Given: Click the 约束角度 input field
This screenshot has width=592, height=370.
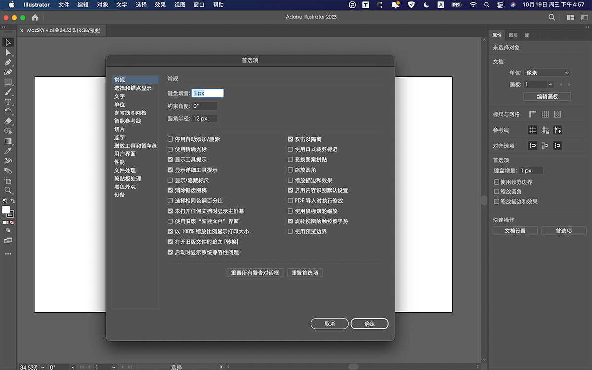Looking at the screenshot, I should coord(204,106).
